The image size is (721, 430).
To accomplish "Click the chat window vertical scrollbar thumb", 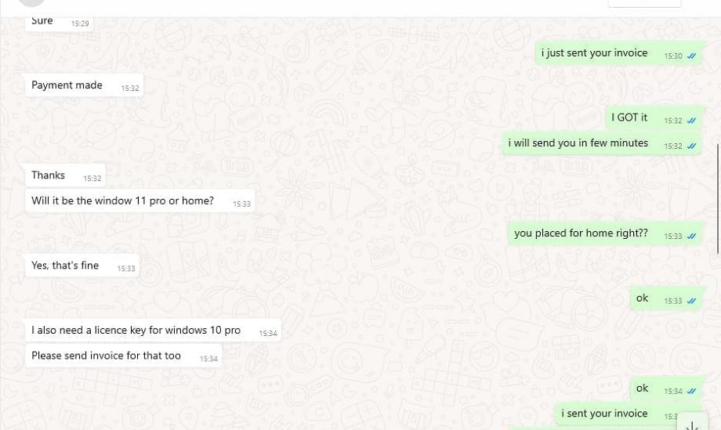I will point(718,198).
